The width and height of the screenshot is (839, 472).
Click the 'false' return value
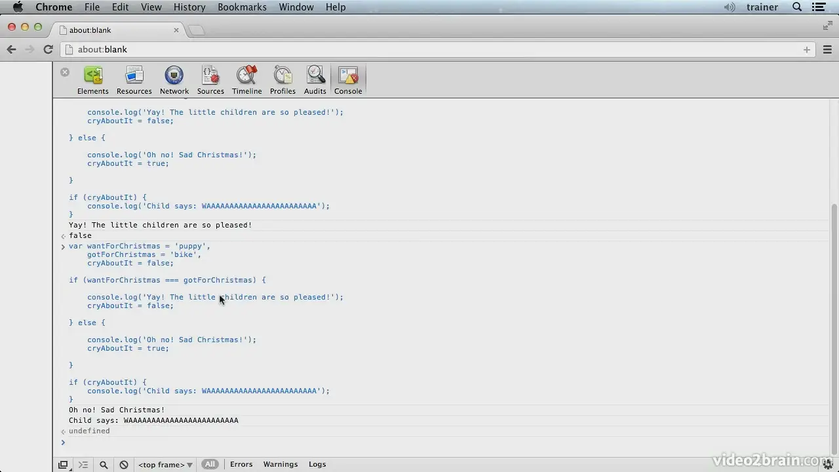(80, 235)
